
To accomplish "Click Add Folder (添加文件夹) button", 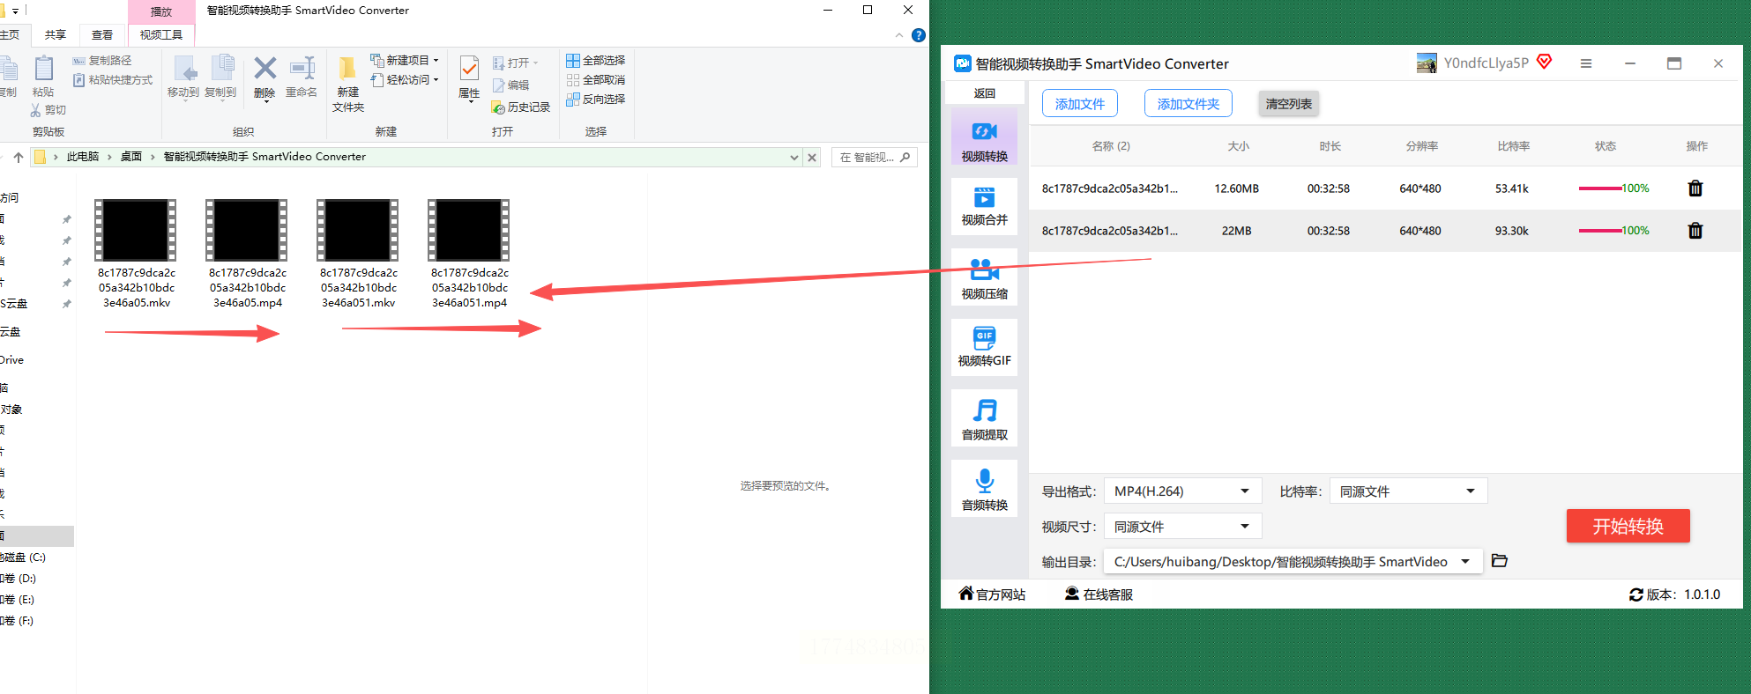I will pyautogui.click(x=1188, y=104).
